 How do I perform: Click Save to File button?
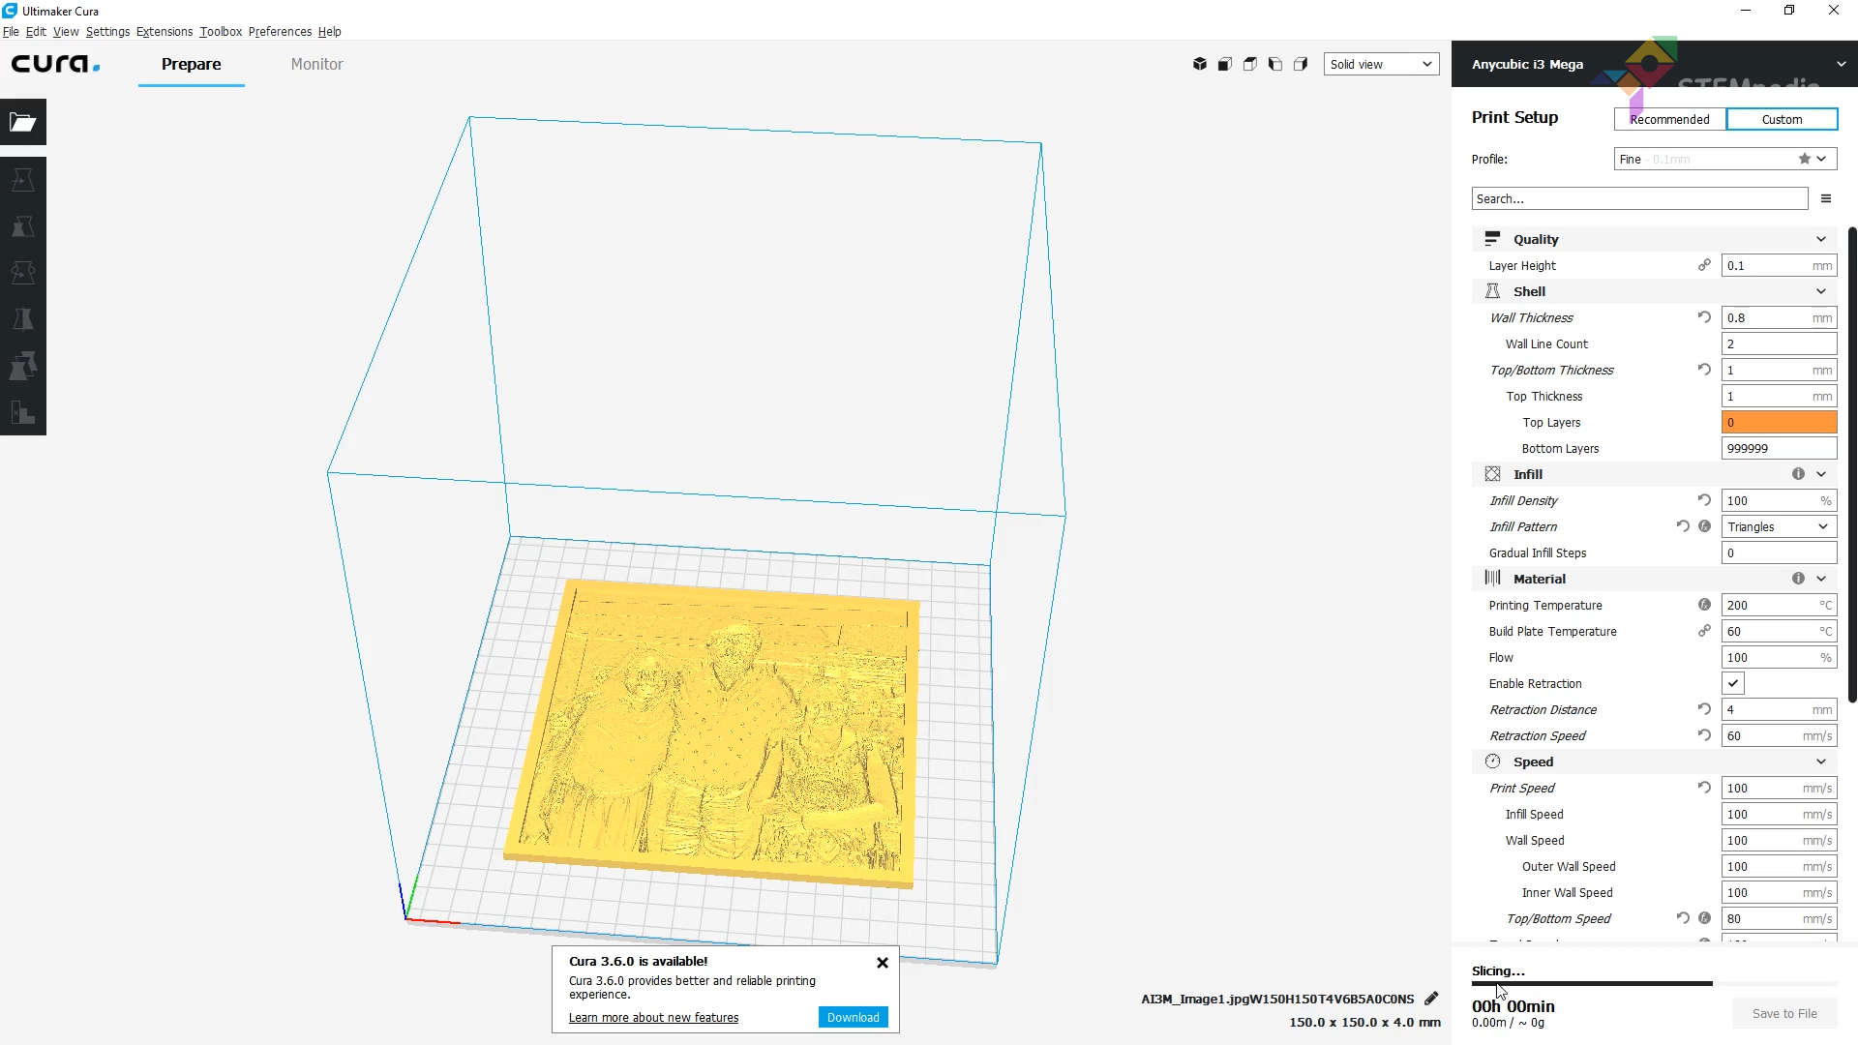tap(1785, 1013)
